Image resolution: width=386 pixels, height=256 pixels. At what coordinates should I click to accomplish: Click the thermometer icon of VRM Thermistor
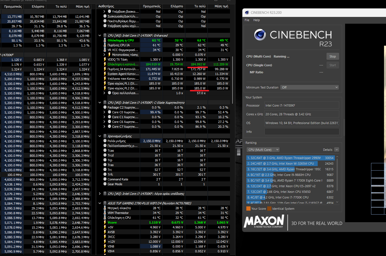(105, 213)
